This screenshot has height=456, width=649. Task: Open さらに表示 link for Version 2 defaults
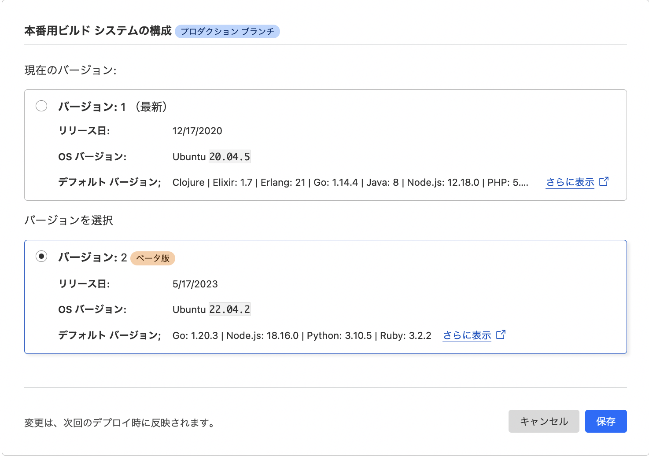click(x=467, y=335)
